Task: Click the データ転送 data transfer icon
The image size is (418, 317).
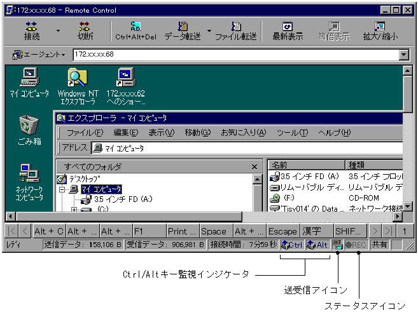Action: [x=183, y=31]
